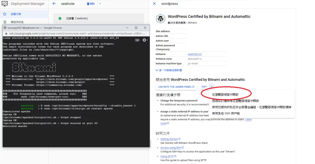315x164 pixels.
Task: Maximize the SSH Chrome window
Action: point(136,28)
